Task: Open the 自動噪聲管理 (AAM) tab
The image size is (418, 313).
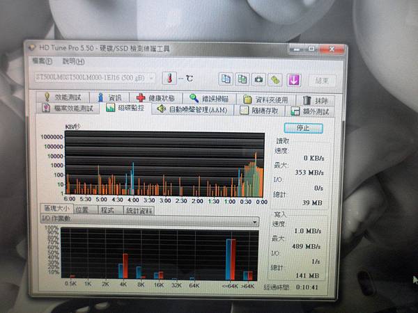Action: 192,109
